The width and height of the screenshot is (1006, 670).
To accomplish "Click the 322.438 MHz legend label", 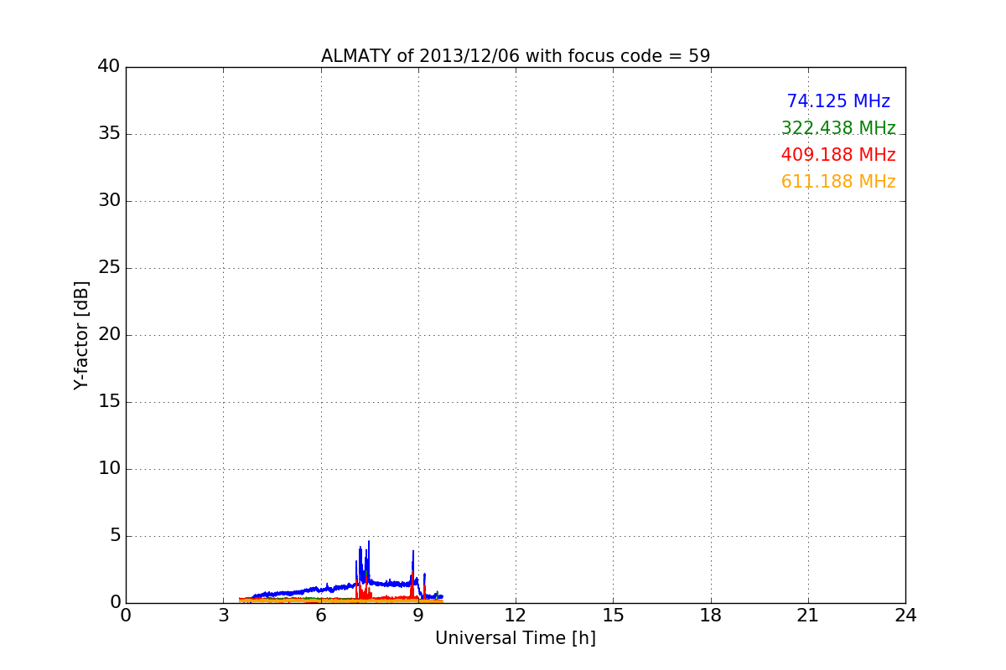I will click(x=838, y=128).
